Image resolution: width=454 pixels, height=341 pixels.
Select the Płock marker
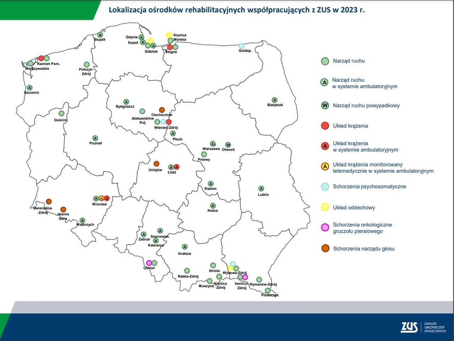(x=173, y=133)
